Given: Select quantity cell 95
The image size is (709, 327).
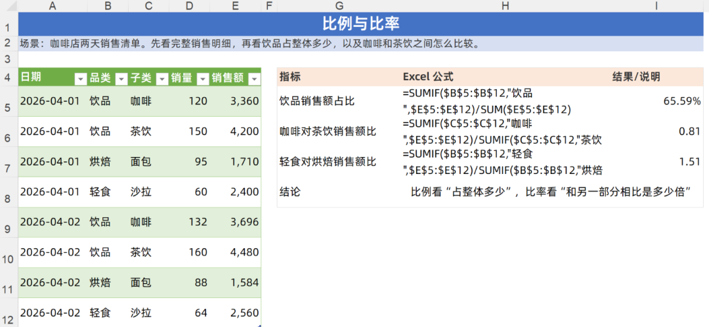Looking at the screenshot, I should point(190,162).
